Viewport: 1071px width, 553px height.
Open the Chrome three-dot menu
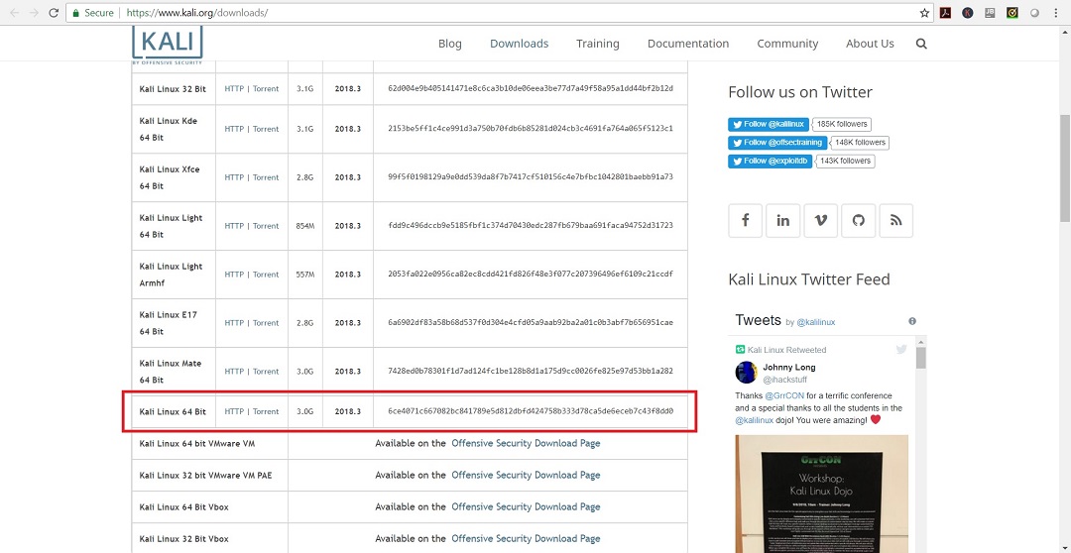point(1056,12)
